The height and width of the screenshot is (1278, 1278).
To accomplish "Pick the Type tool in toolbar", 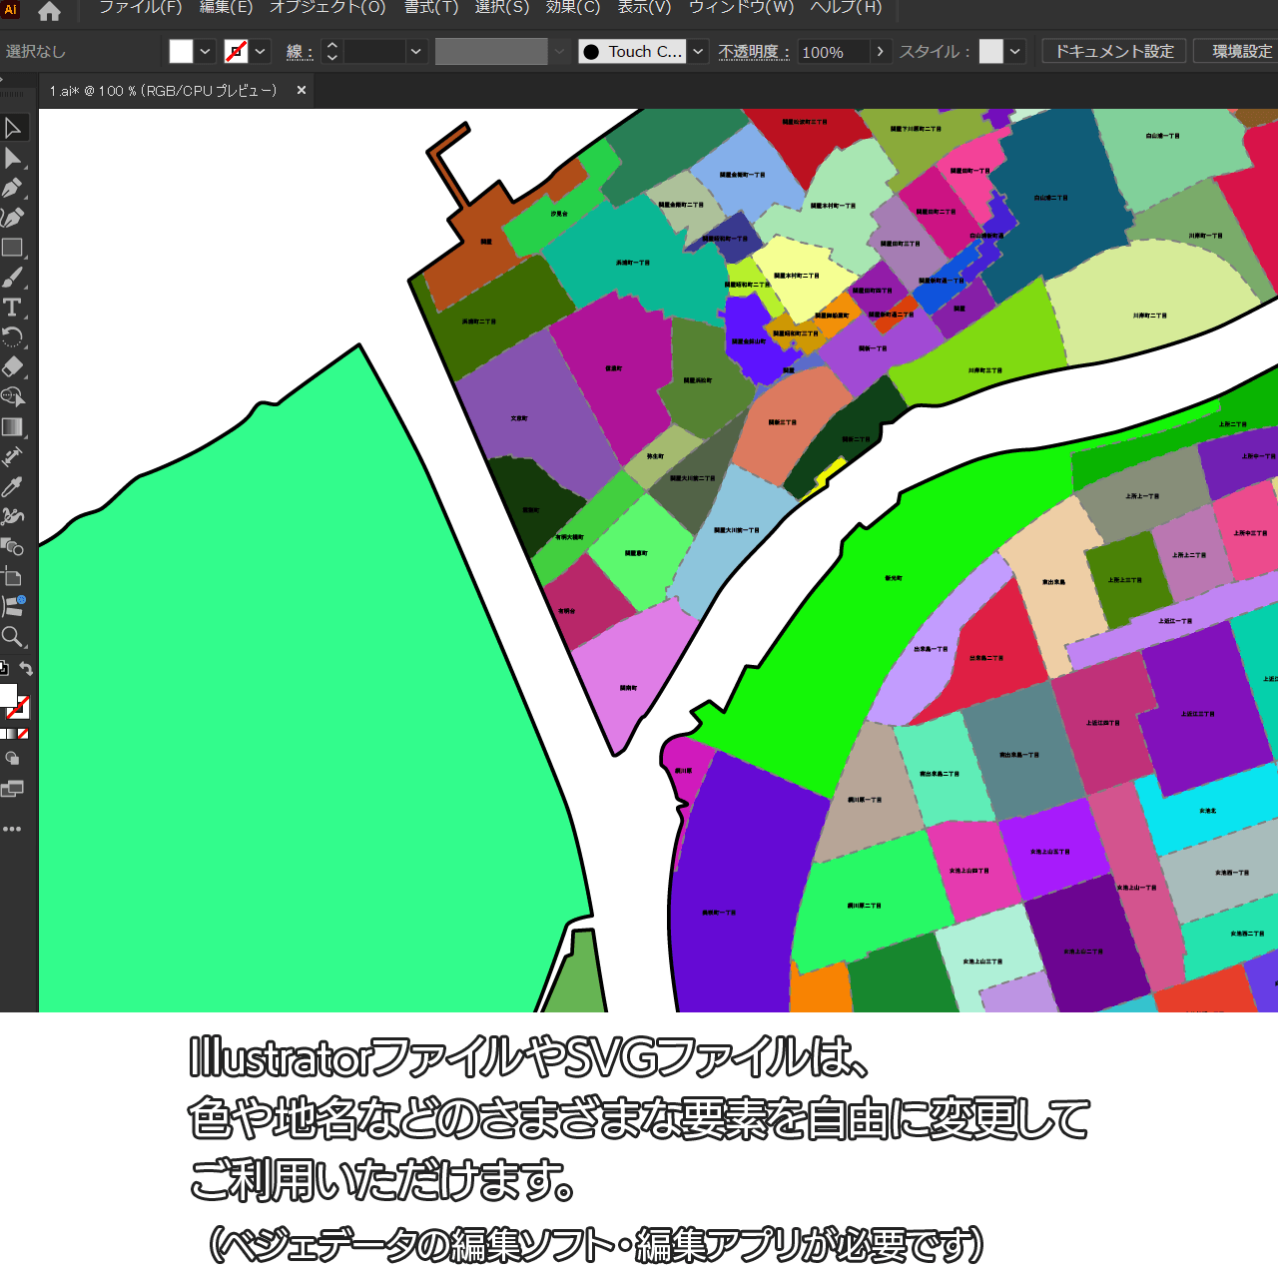I will coord(13,308).
